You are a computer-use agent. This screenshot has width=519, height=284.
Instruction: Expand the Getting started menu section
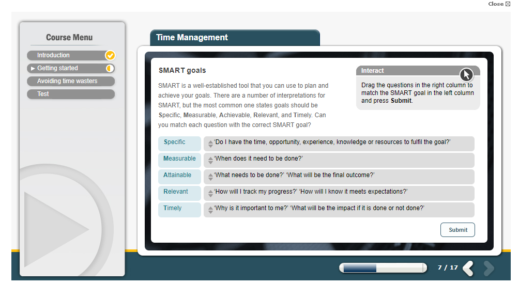coord(57,68)
